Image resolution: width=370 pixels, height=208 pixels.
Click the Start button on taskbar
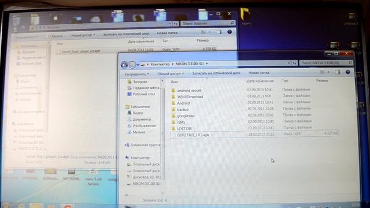(6, 205)
